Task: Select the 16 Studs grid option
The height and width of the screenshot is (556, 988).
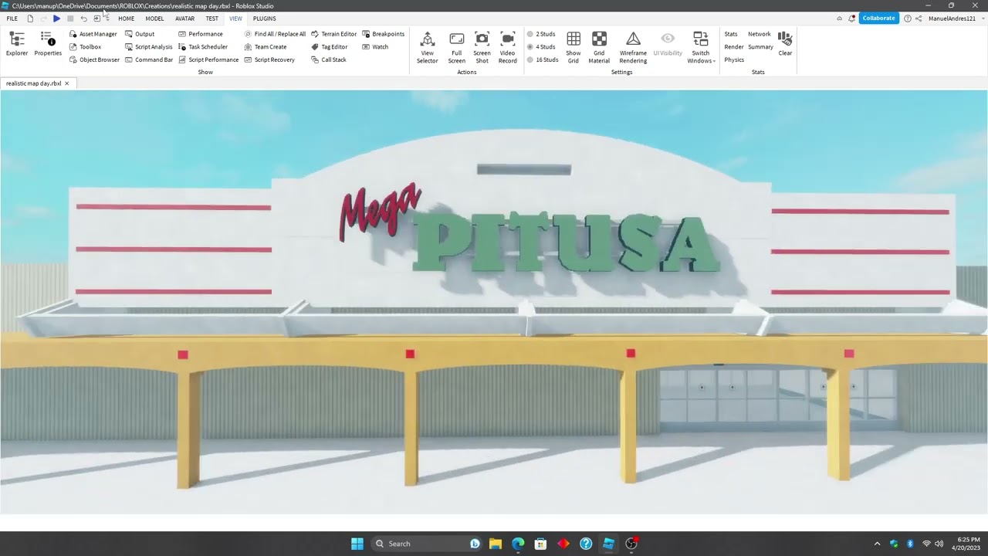Action: [543, 59]
